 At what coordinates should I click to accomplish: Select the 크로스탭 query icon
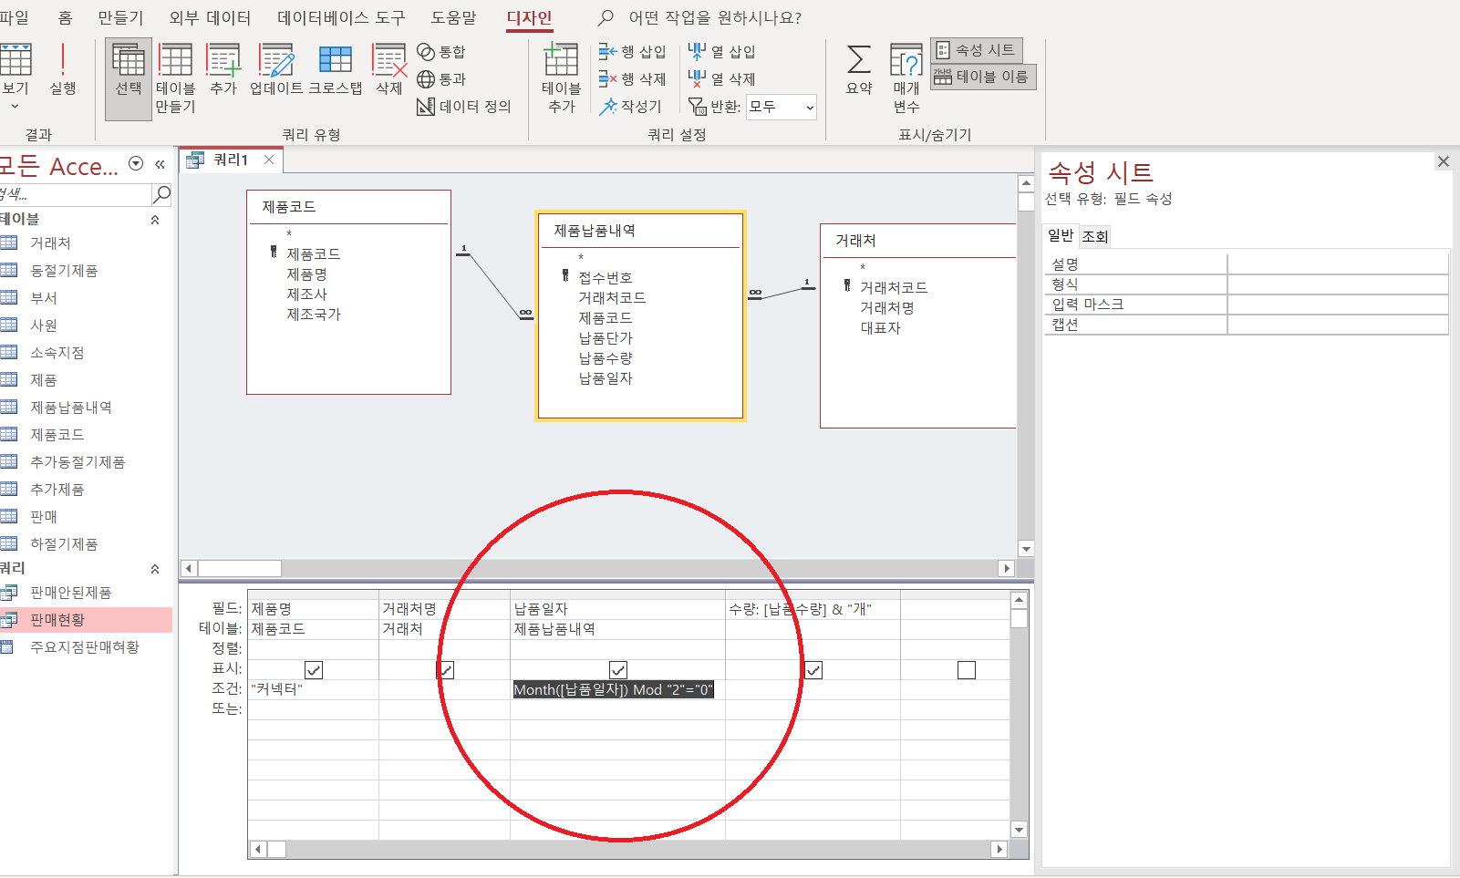click(335, 69)
